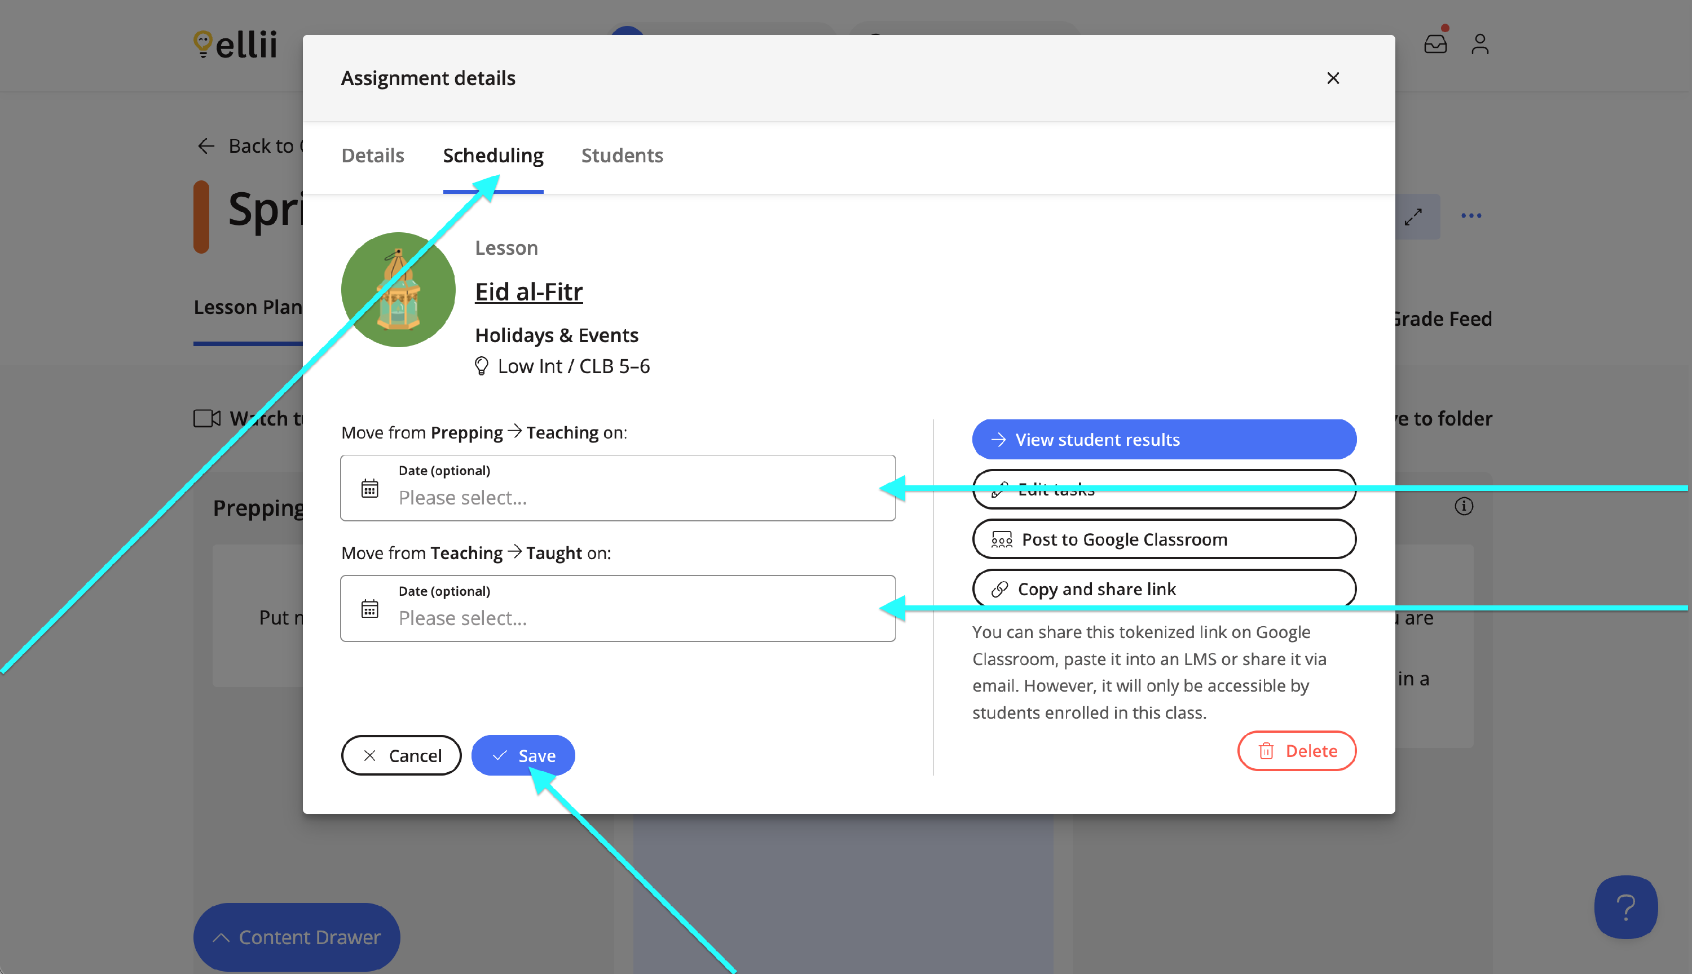The width and height of the screenshot is (1692, 974).
Task: Switch to the Details tab
Action: tap(372, 155)
